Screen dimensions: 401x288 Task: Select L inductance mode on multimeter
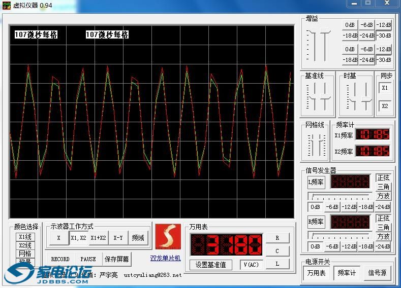click(277, 264)
